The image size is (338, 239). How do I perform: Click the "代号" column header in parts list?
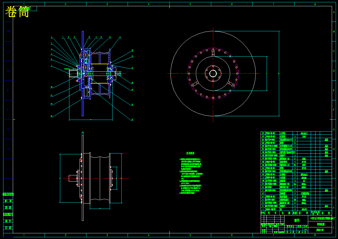[272, 213]
